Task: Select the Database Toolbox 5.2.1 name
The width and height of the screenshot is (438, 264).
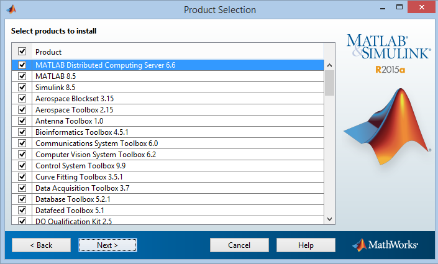Action: tap(73, 199)
